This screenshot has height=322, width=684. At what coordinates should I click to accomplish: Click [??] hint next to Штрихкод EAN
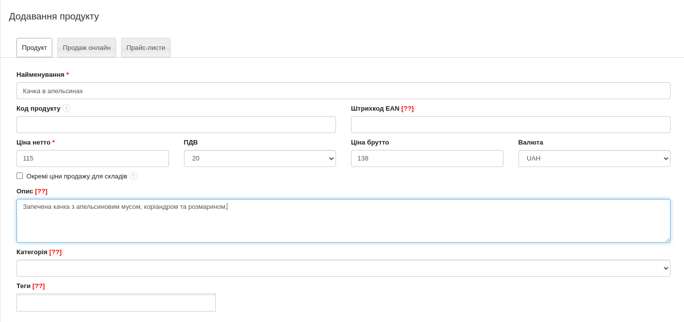tap(407, 108)
